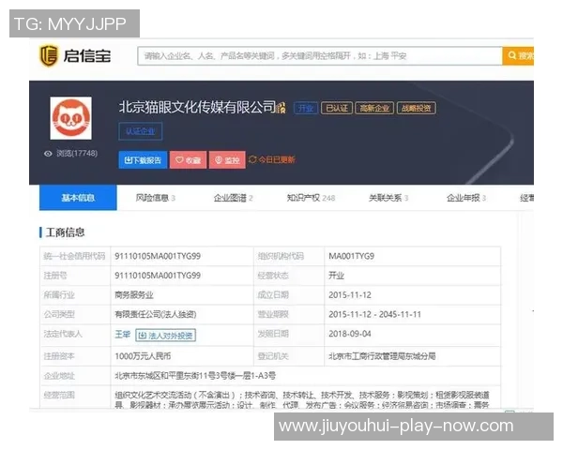
Task: Click the 高新企业 tag
Action: (374, 108)
